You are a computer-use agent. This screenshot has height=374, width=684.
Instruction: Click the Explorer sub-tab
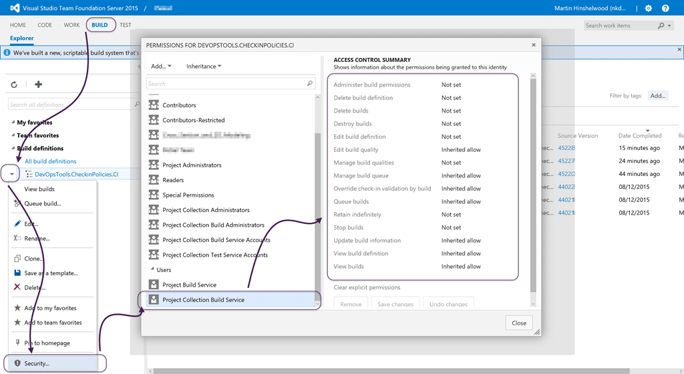[x=22, y=38]
